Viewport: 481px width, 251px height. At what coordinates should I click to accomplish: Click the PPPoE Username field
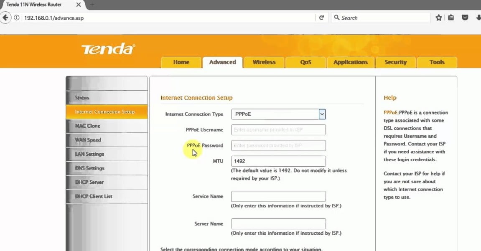(279, 130)
